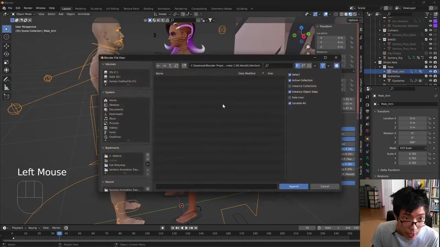Toggle the file filter funnel icon
Screen dimensions: 440x247
coord(322,66)
